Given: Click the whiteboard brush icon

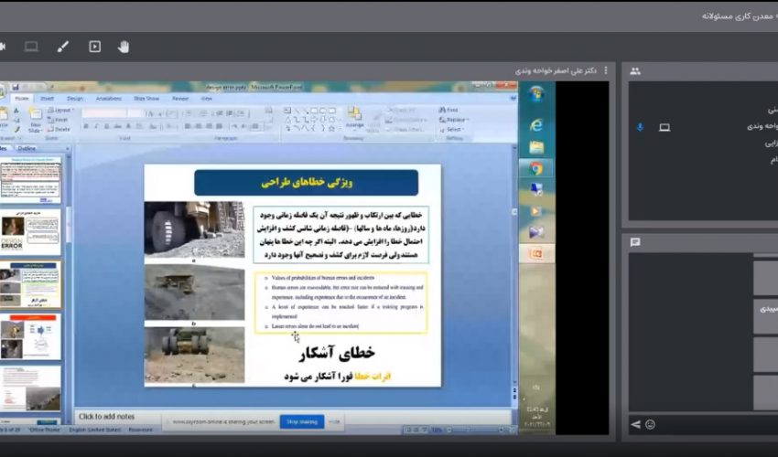Looking at the screenshot, I should pos(63,47).
